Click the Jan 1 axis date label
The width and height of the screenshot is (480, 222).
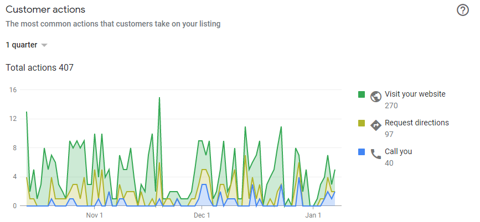click(x=313, y=215)
